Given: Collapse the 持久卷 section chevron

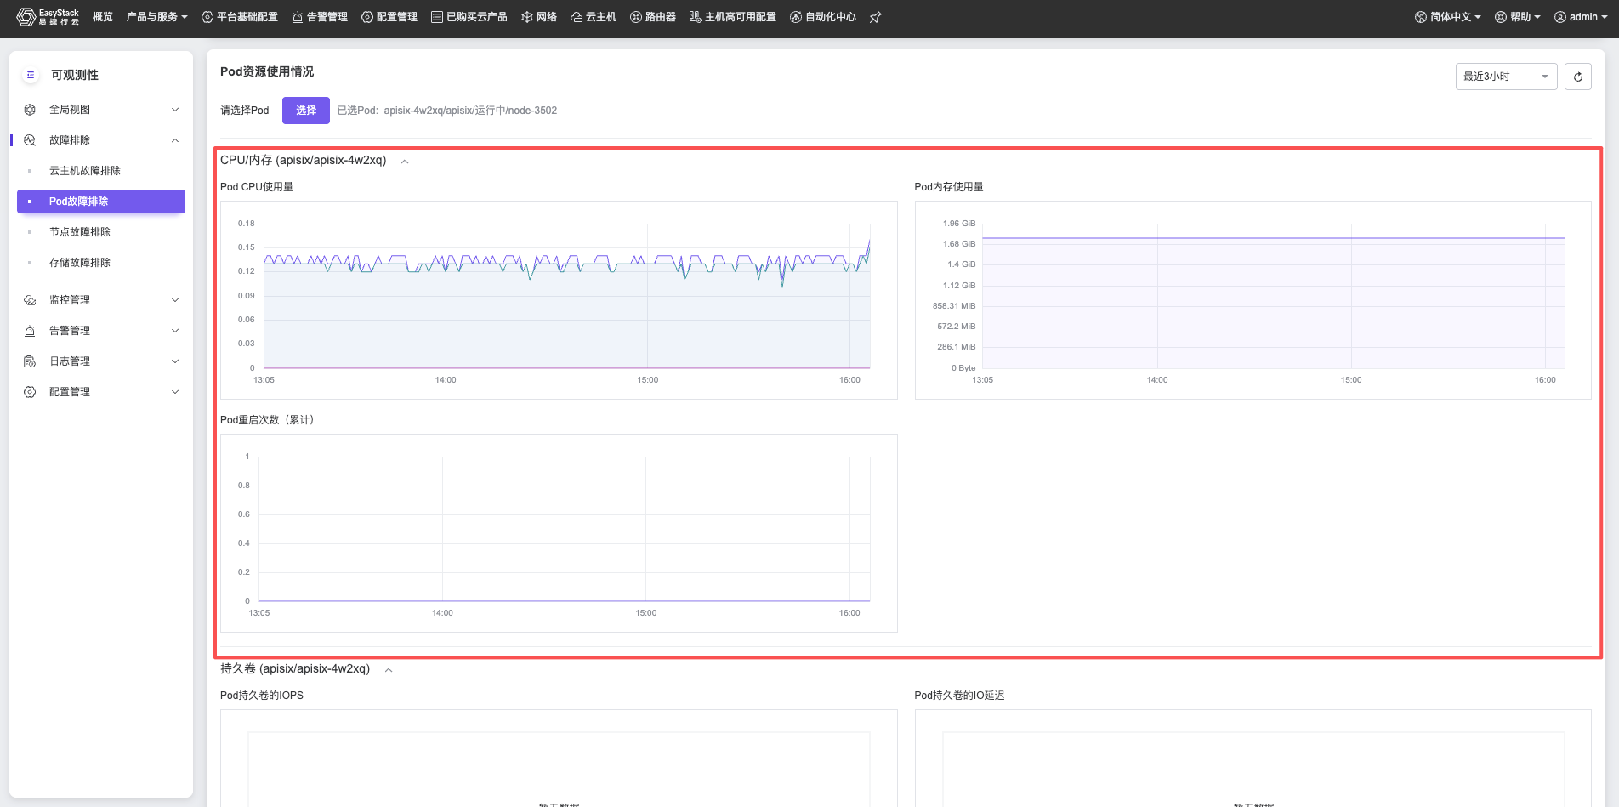Looking at the screenshot, I should coord(389,670).
